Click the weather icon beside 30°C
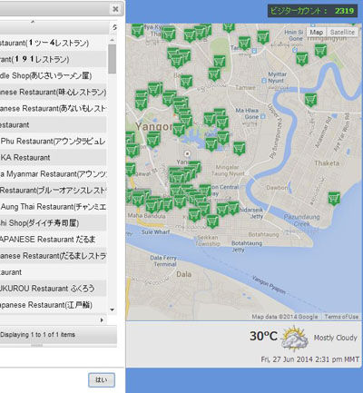This screenshot has height=393, width=363. 294,338
